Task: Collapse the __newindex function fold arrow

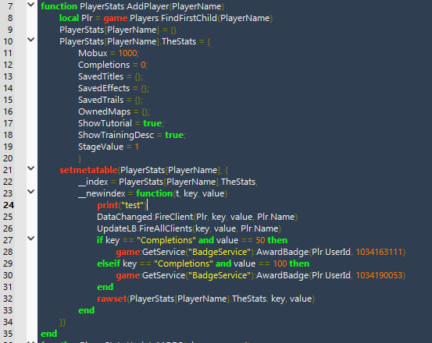Action: 31,192
